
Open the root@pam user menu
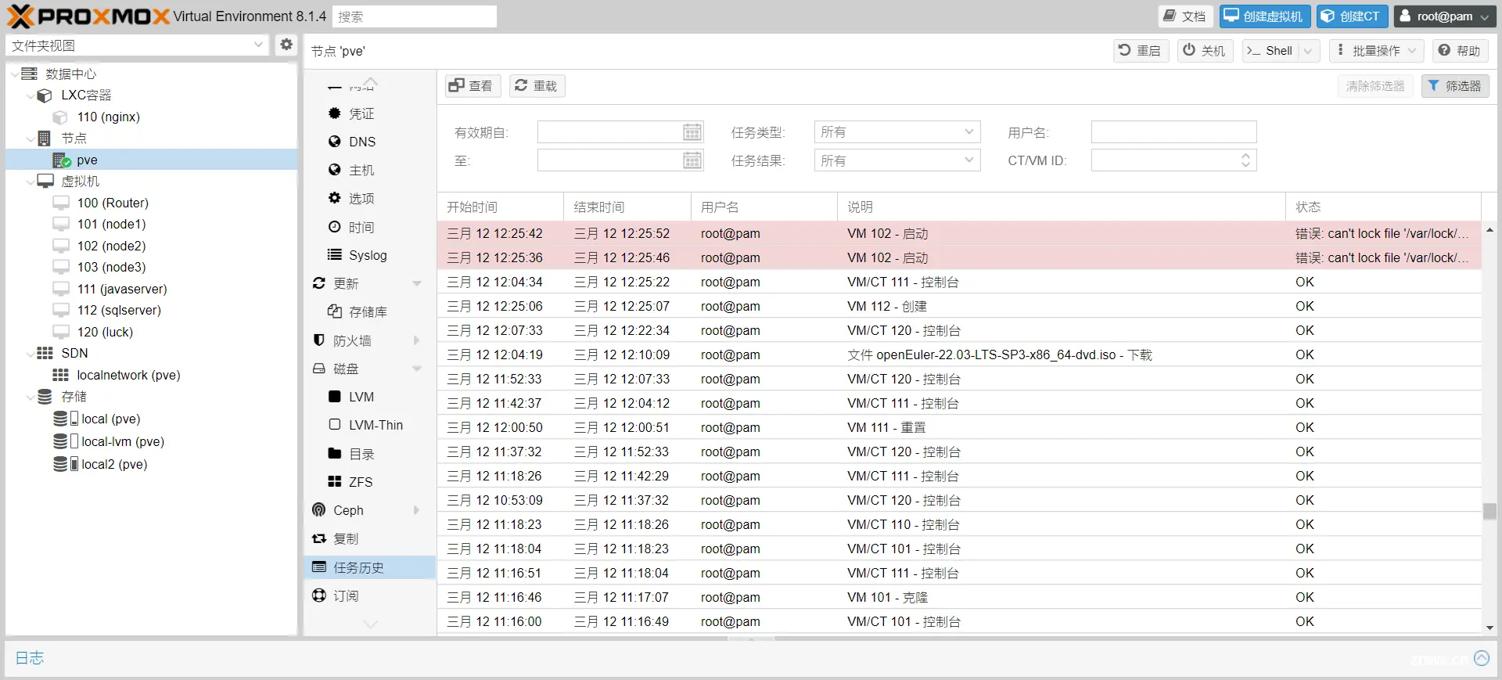pyautogui.click(x=1445, y=16)
